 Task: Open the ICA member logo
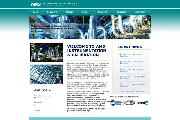[116, 103]
